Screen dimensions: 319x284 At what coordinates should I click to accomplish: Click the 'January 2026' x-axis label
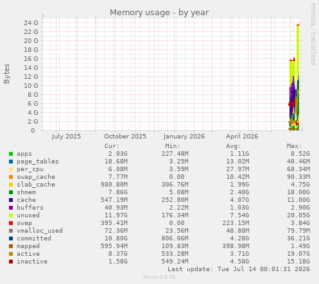(x=184, y=137)
